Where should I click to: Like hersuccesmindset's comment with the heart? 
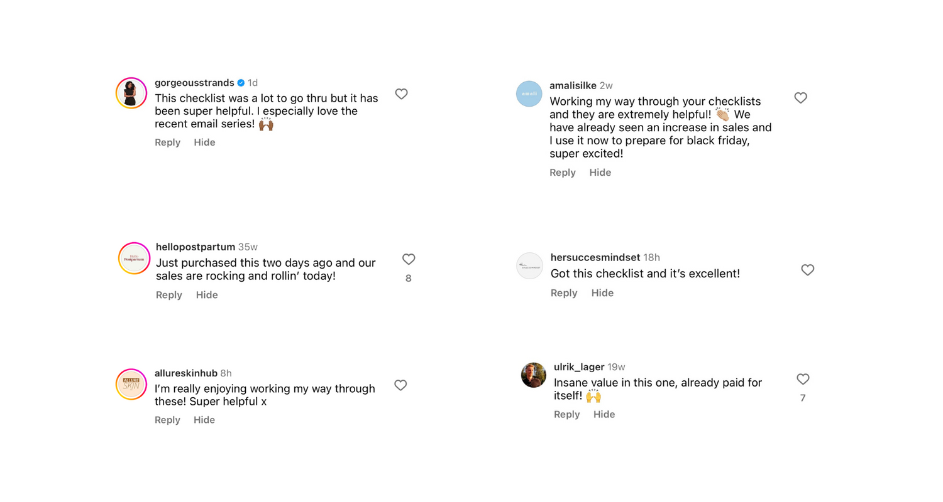(808, 270)
